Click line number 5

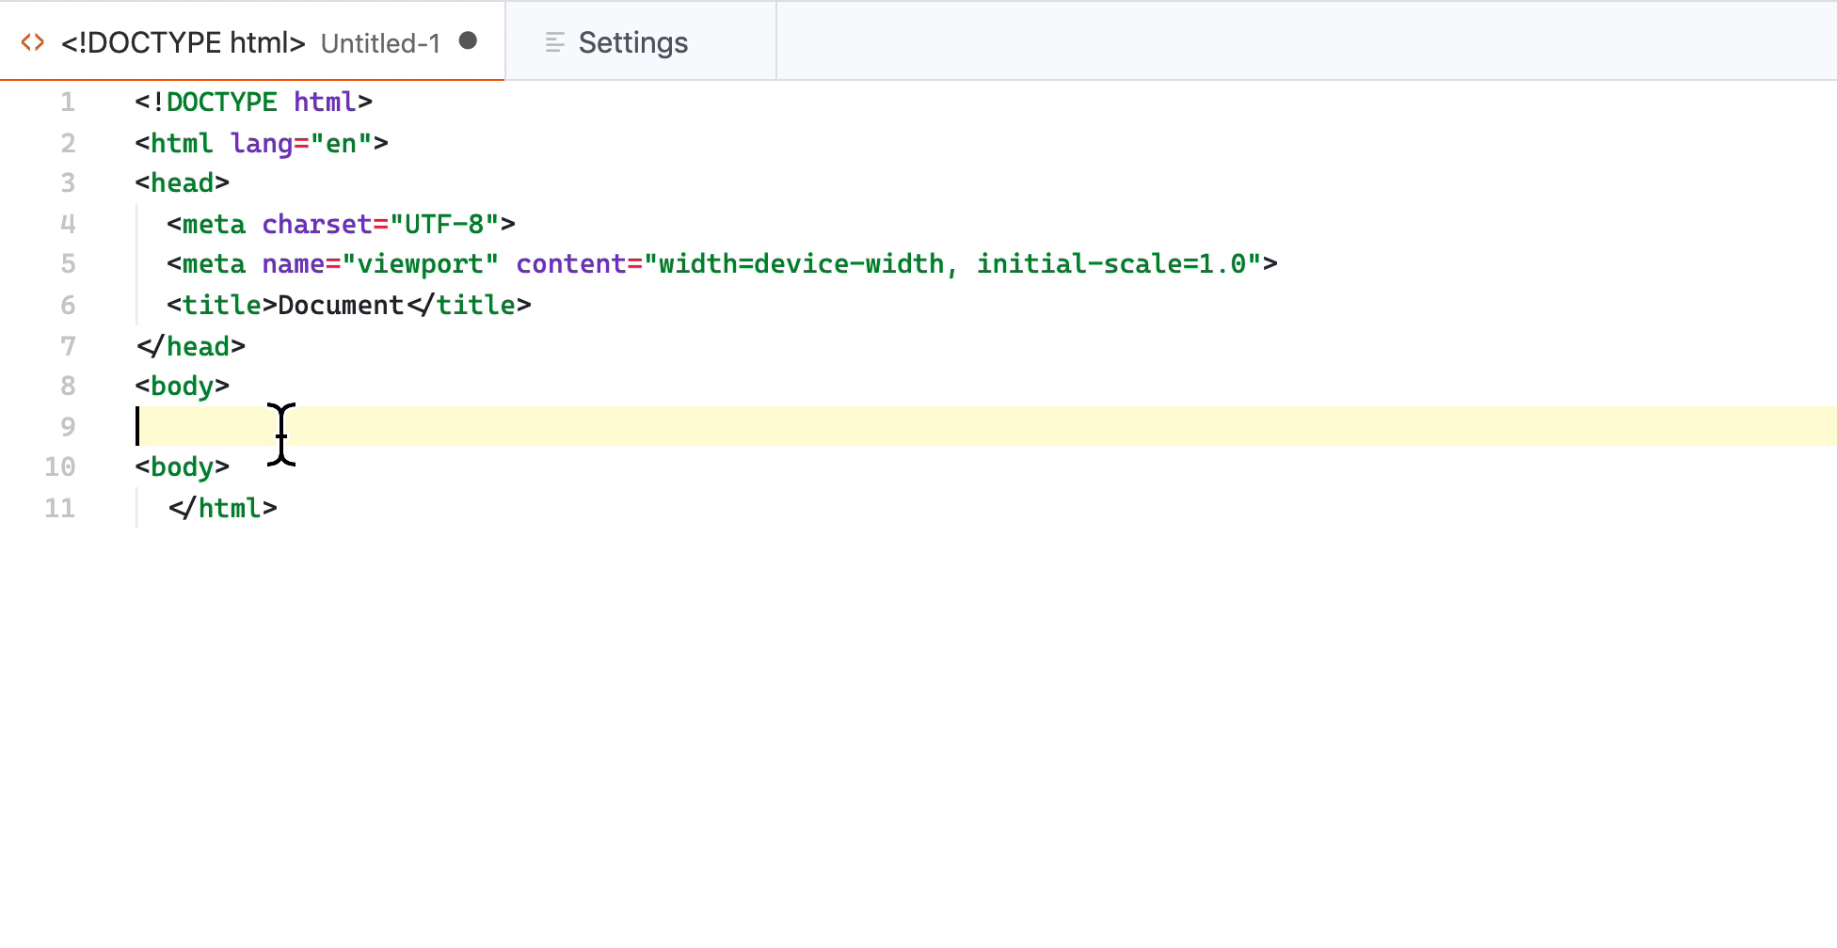point(67,263)
